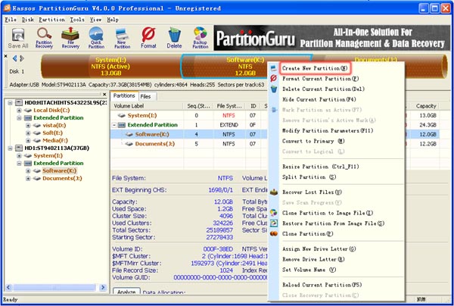The height and width of the screenshot is (306, 454).
Task: Click Clone Partition to Image icon
Action: (274, 213)
